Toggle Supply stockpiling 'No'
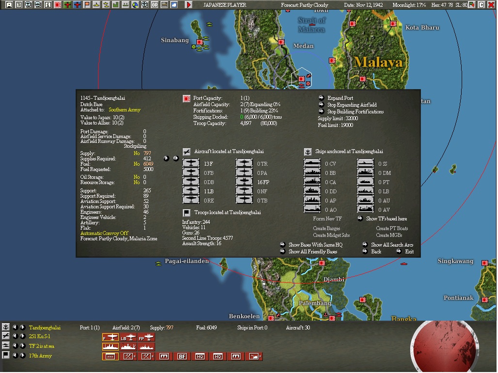The image size is (498, 373). click(x=137, y=154)
